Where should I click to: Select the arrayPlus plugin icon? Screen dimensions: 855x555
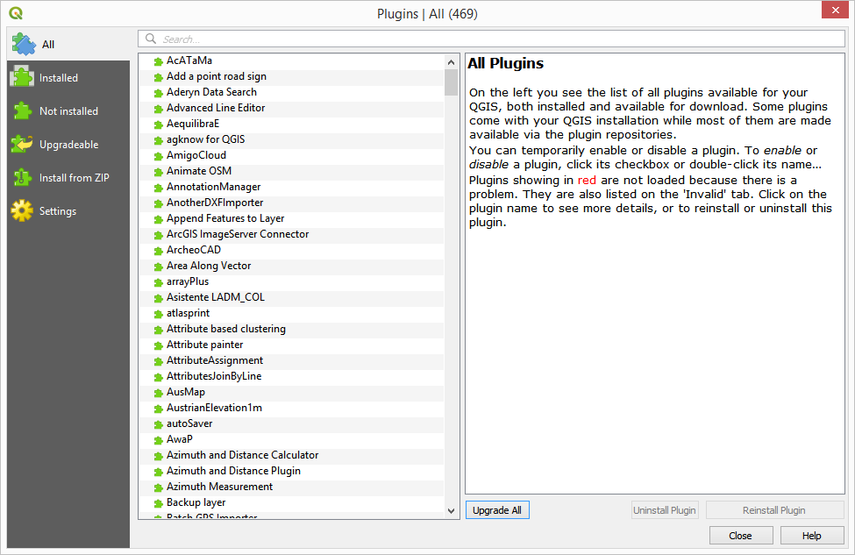pos(158,283)
